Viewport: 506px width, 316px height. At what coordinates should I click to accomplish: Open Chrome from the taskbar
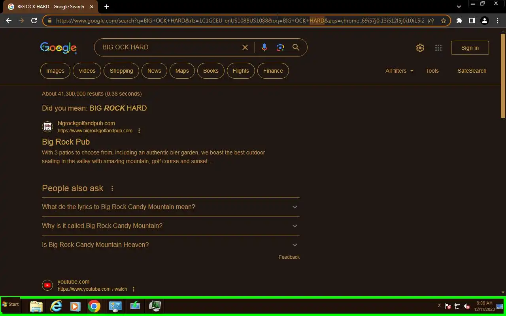click(x=94, y=306)
